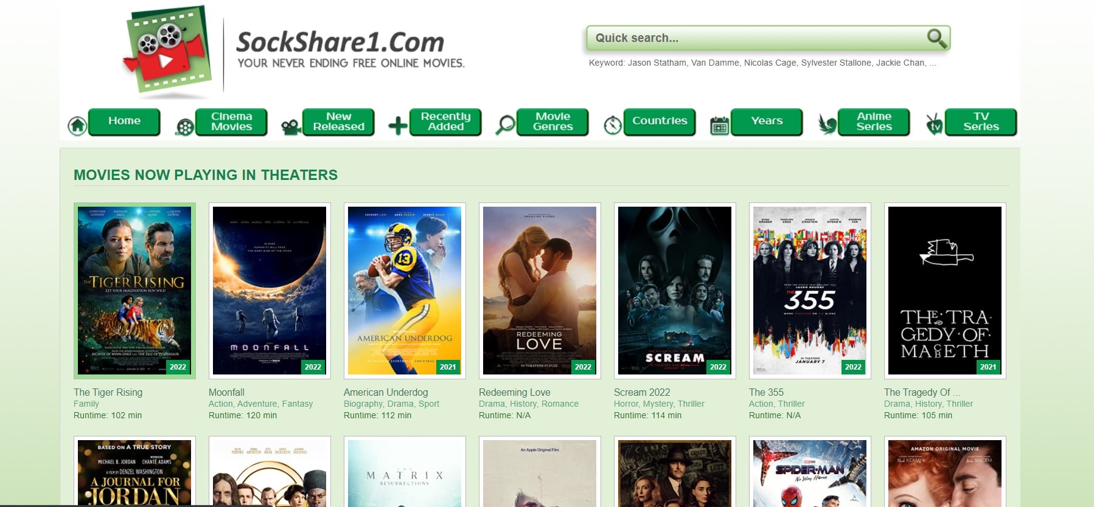The image size is (1094, 507).
Task: Click Sport genre under American Underdog
Action: click(x=429, y=404)
